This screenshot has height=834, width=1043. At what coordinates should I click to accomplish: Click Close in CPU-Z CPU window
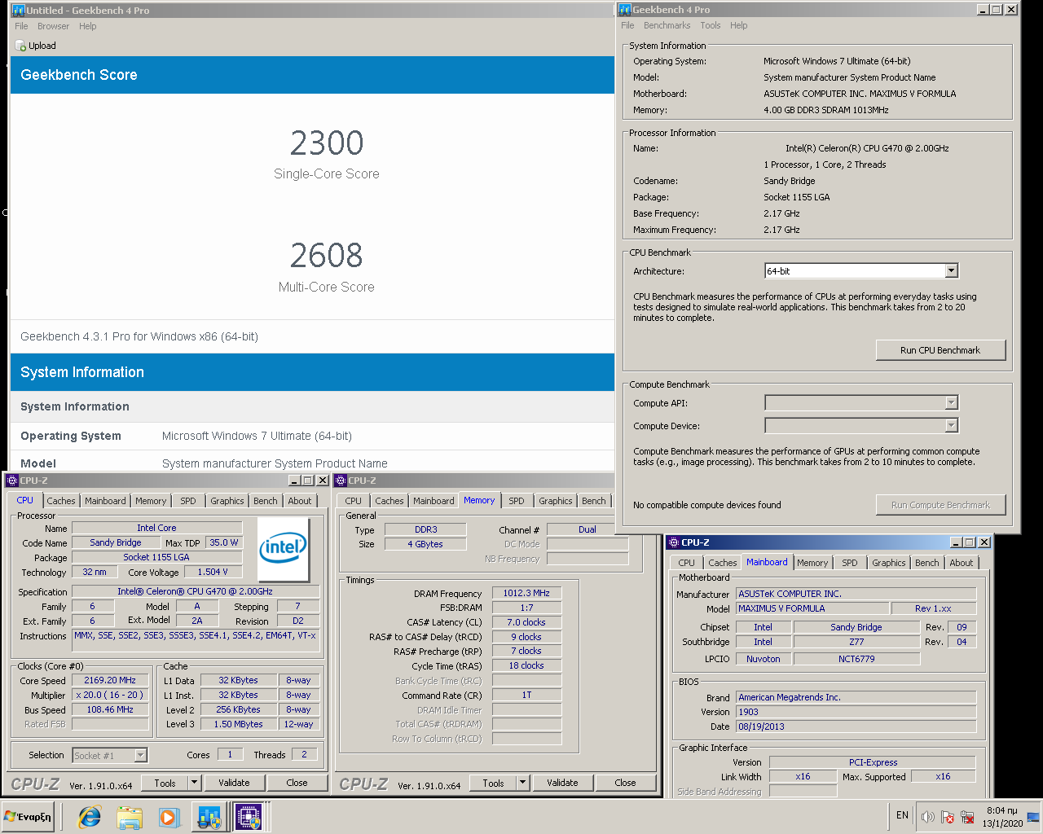click(297, 783)
